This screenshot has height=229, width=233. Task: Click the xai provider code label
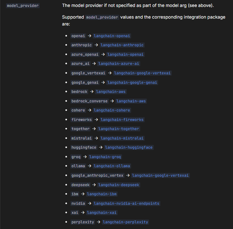(75, 213)
